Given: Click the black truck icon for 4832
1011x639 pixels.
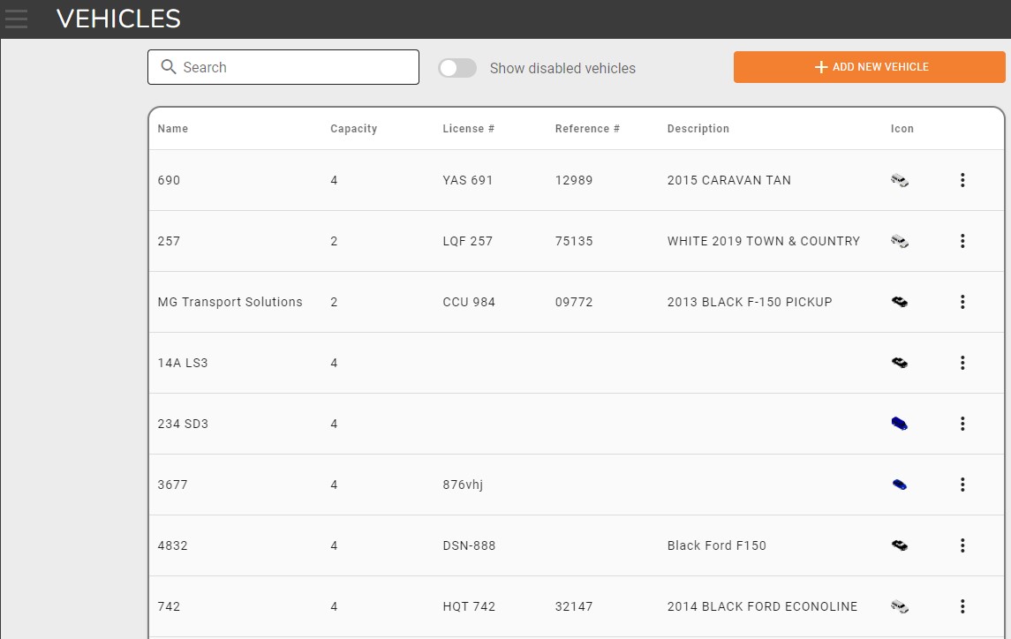Looking at the screenshot, I should point(899,545).
